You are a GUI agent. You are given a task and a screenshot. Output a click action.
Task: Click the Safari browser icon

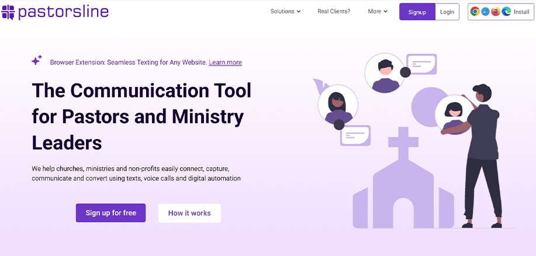pyautogui.click(x=485, y=12)
